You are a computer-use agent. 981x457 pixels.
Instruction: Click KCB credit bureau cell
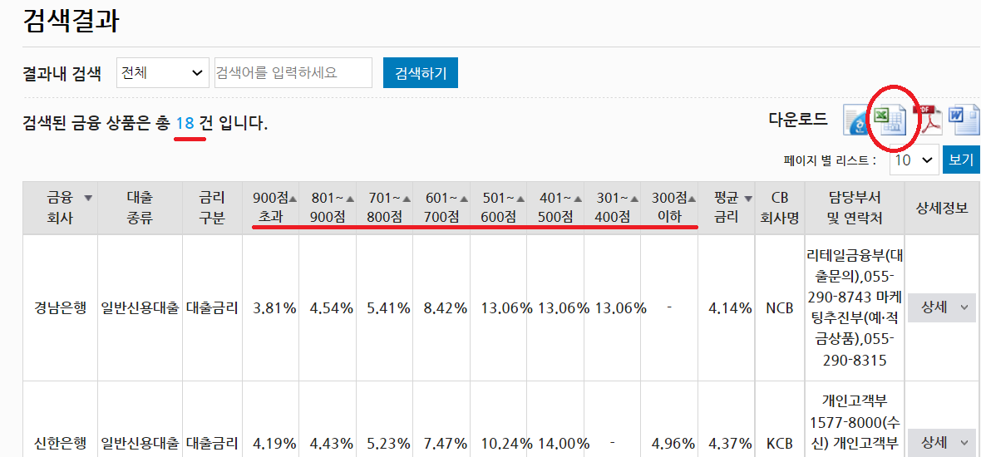[x=780, y=444]
